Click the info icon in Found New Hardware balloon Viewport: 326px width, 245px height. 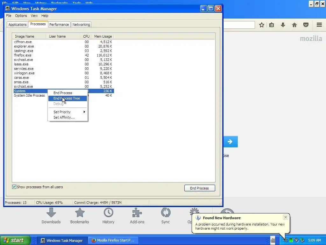tap(198, 218)
